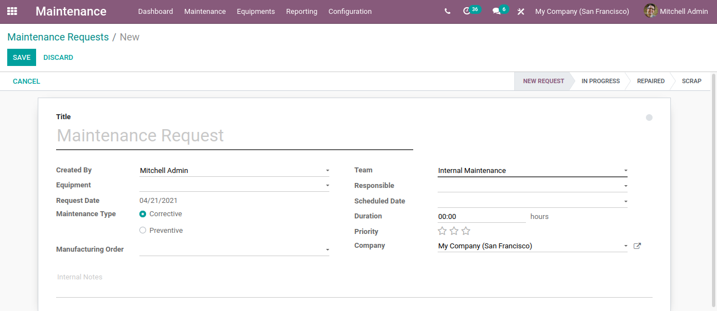
Task: Click the Cancel button
Action: coord(27,81)
